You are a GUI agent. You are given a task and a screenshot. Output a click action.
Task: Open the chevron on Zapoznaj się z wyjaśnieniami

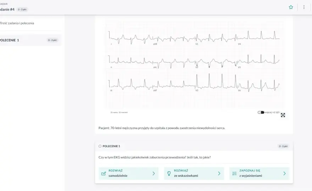(x=284, y=174)
